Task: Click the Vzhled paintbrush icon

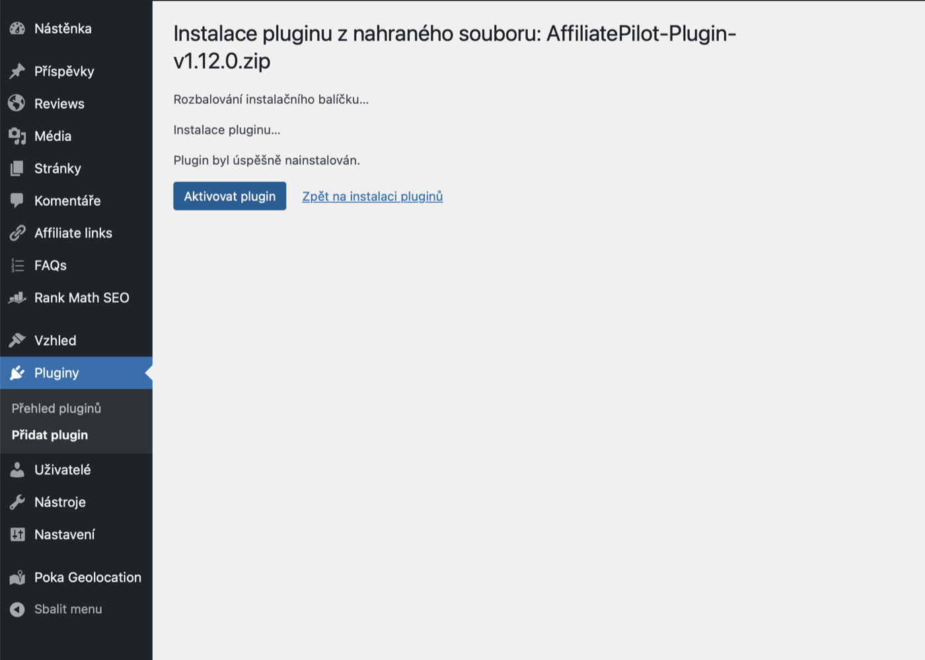Action: click(x=17, y=341)
